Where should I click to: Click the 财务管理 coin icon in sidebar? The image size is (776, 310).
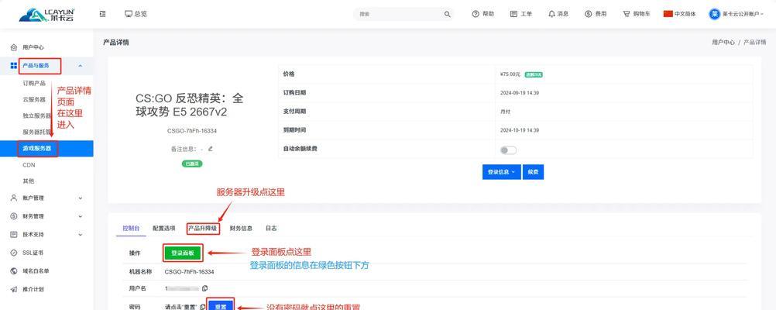(x=14, y=216)
